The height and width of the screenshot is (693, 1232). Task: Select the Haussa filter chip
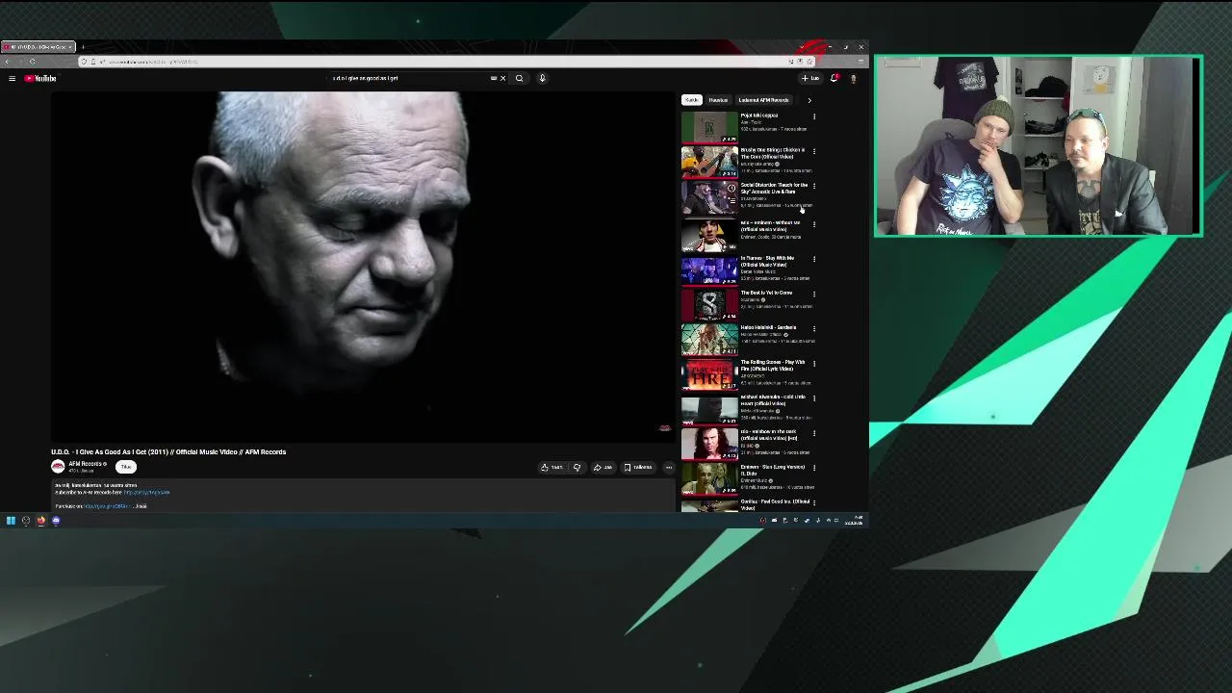pos(718,100)
